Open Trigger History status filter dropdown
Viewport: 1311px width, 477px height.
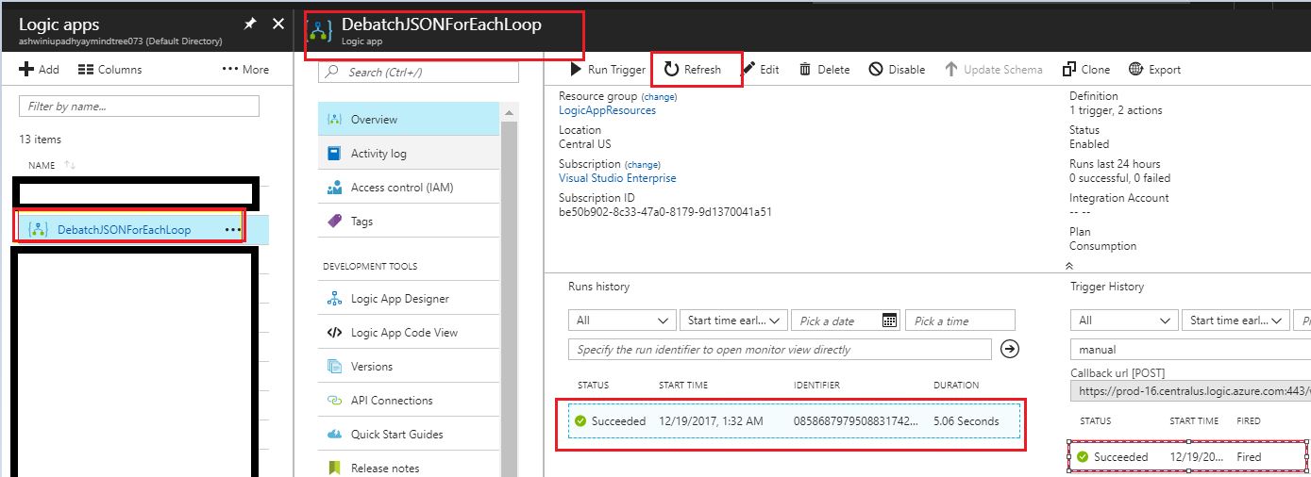click(x=1124, y=321)
